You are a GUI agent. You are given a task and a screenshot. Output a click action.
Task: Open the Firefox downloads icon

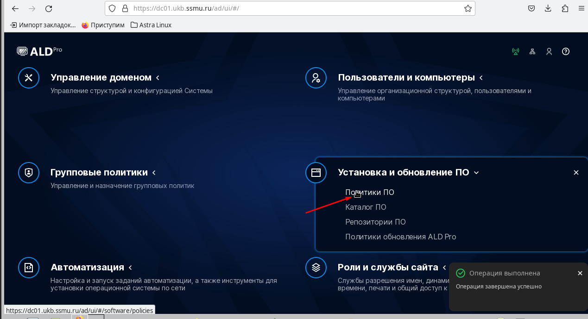pos(548,8)
